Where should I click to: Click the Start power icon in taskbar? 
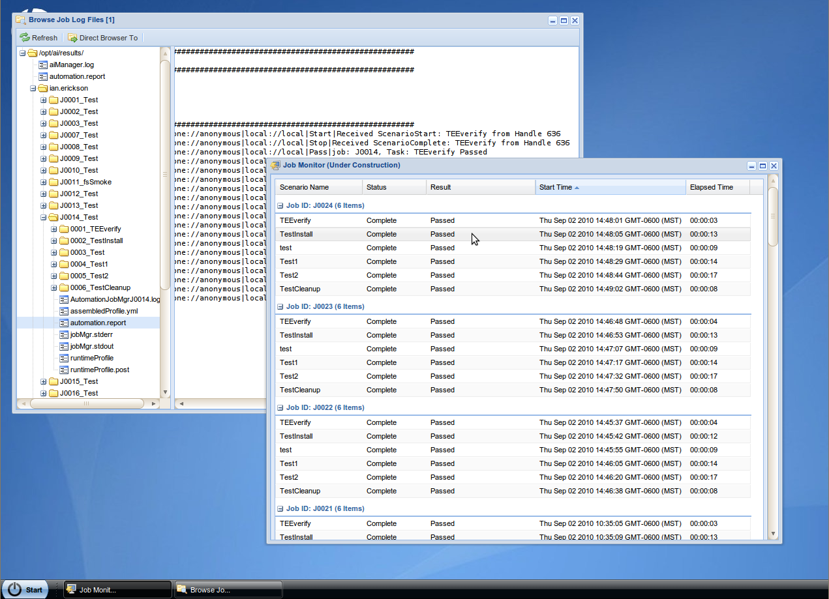[x=14, y=590]
